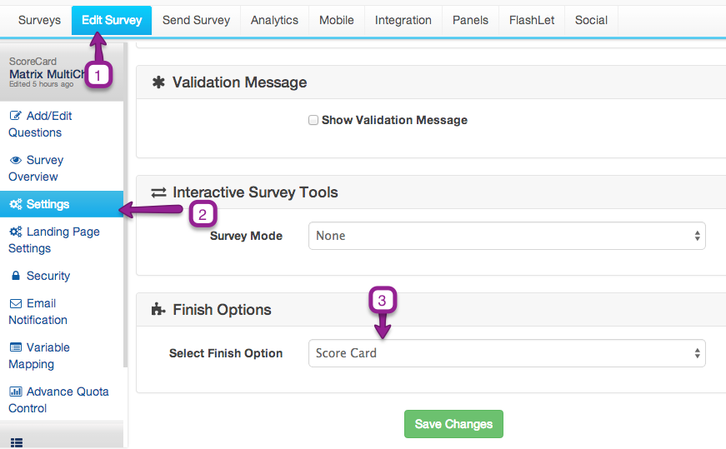Open the Security settings link
726x449 pixels.
[48, 276]
